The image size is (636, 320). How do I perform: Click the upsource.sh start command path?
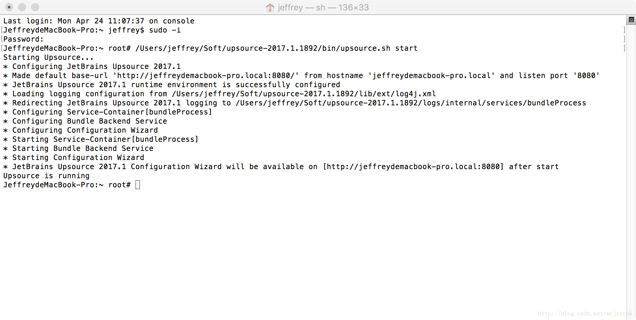click(276, 48)
